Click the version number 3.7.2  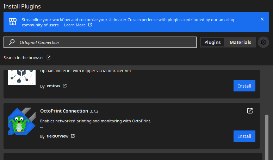(x=94, y=111)
